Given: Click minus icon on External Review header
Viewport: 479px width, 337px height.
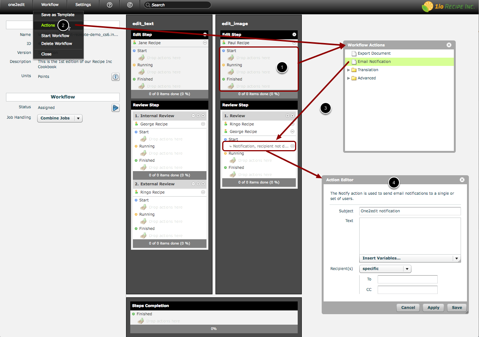Looking at the screenshot, I should point(193,184).
